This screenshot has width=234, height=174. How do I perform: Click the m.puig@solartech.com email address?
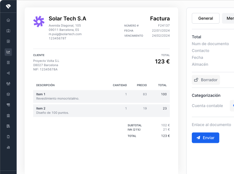click(x=65, y=34)
